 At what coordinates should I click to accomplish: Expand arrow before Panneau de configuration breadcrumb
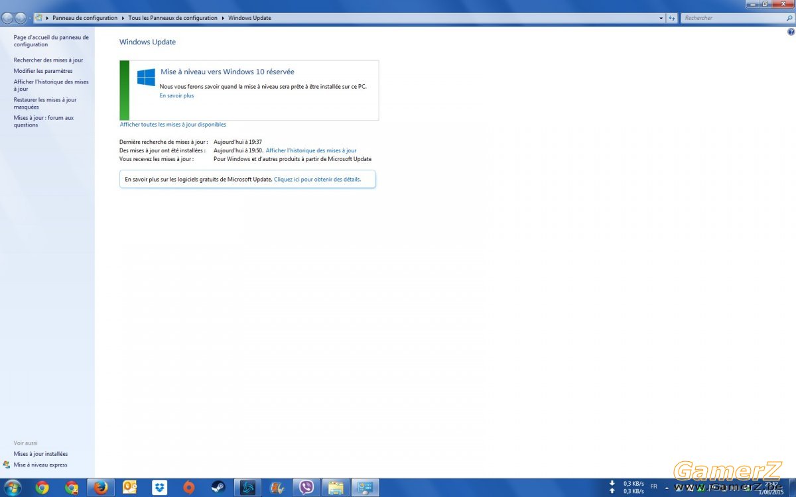pyautogui.click(x=47, y=18)
